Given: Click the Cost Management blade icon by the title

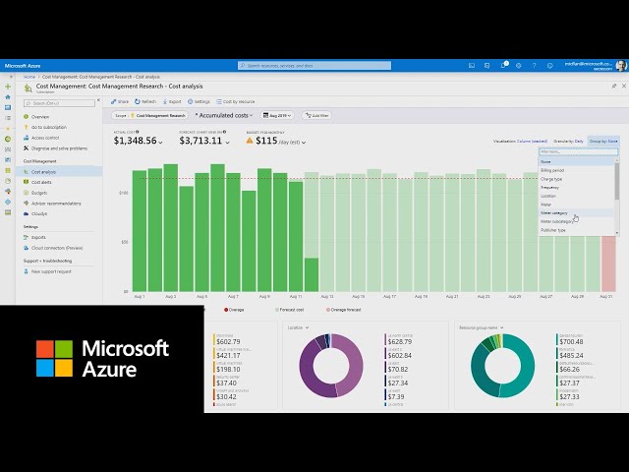Looking at the screenshot, I should (28, 88).
